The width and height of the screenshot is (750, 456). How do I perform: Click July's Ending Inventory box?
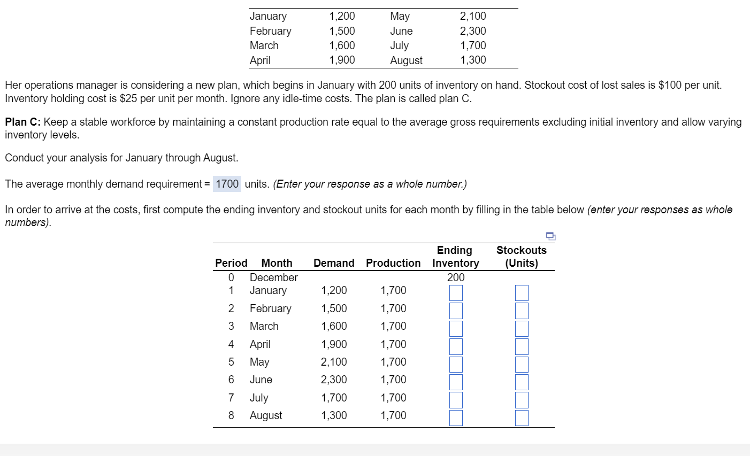pyautogui.click(x=455, y=399)
